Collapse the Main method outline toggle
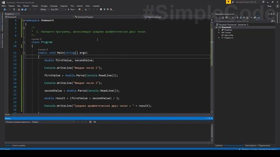 pos(24,53)
